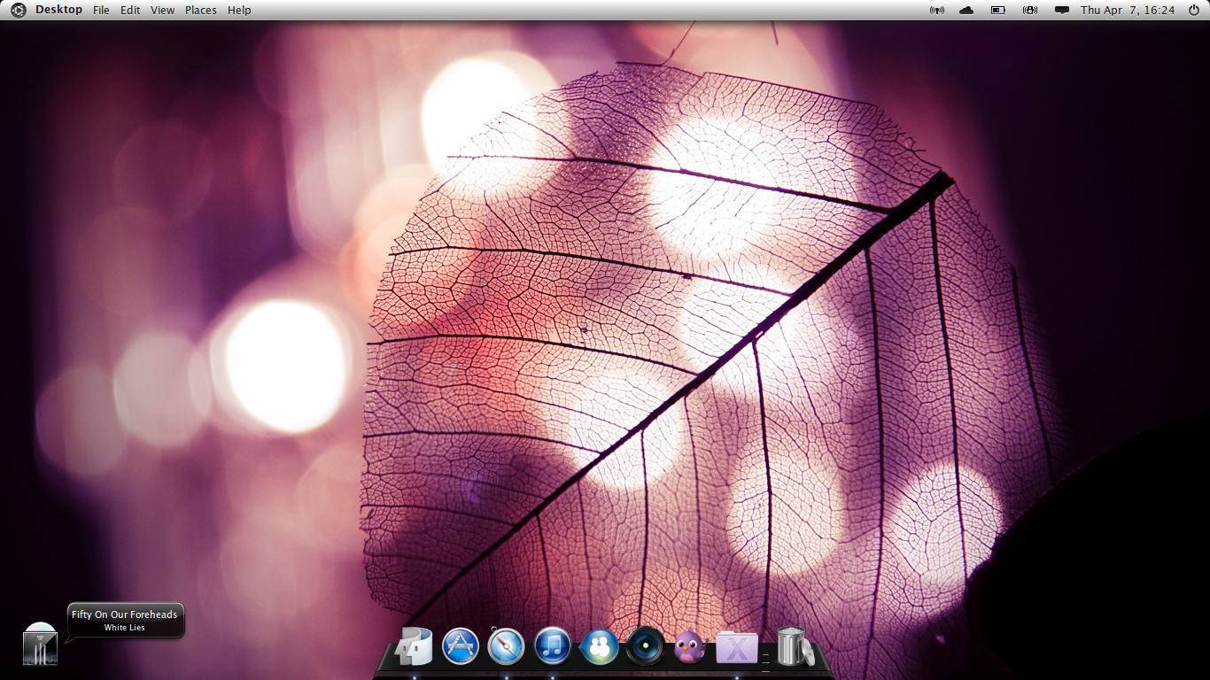1210x680 pixels.
Task: Open the purple bird chat app
Action: click(690, 647)
